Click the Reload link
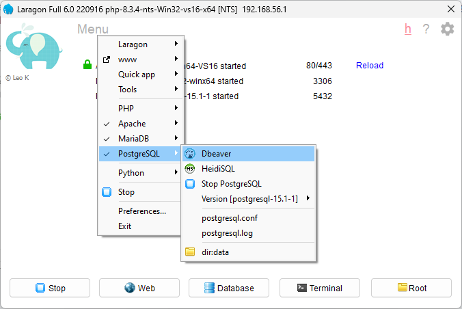 coord(370,66)
